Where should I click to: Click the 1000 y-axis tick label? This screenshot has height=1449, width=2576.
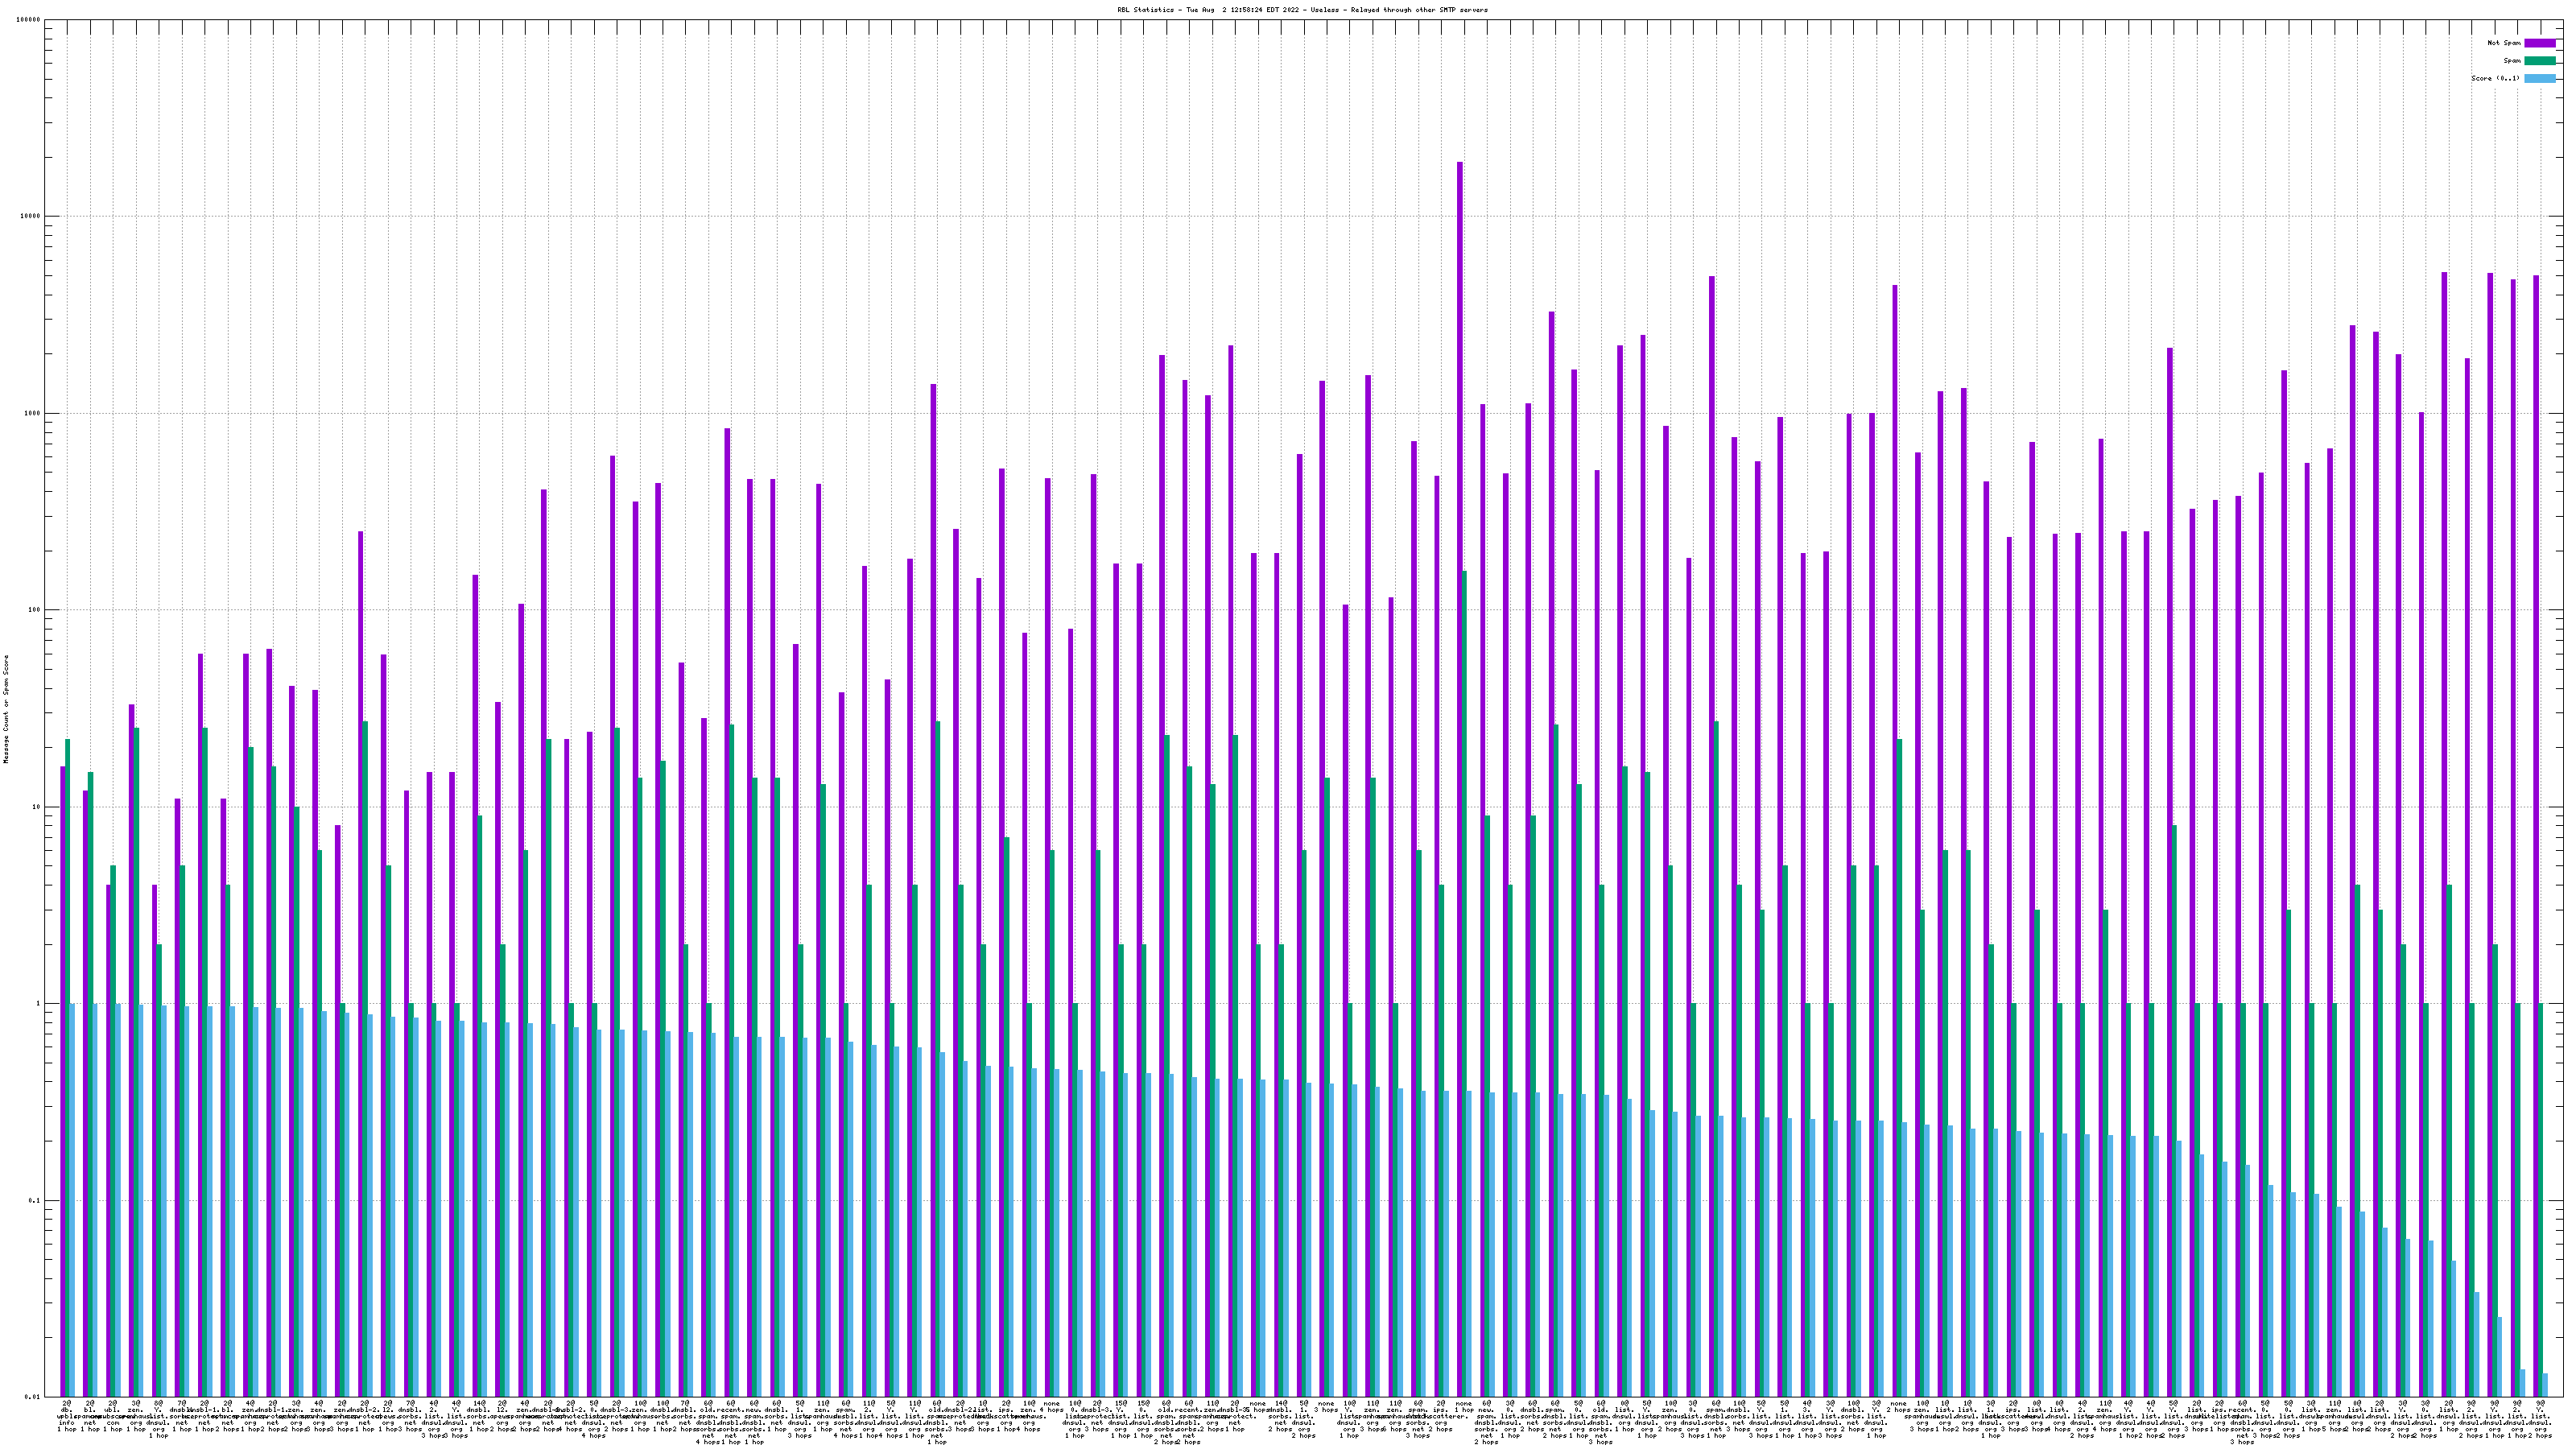point(33,413)
